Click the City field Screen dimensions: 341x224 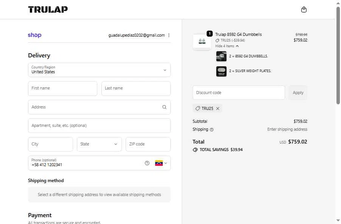[x=50, y=144]
